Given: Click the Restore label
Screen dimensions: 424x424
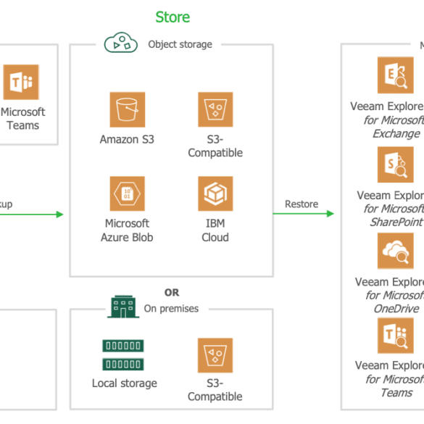Looking at the screenshot, I should coord(302,204).
